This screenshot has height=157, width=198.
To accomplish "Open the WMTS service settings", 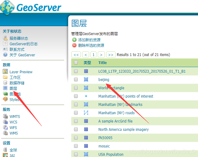I will [15, 117].
